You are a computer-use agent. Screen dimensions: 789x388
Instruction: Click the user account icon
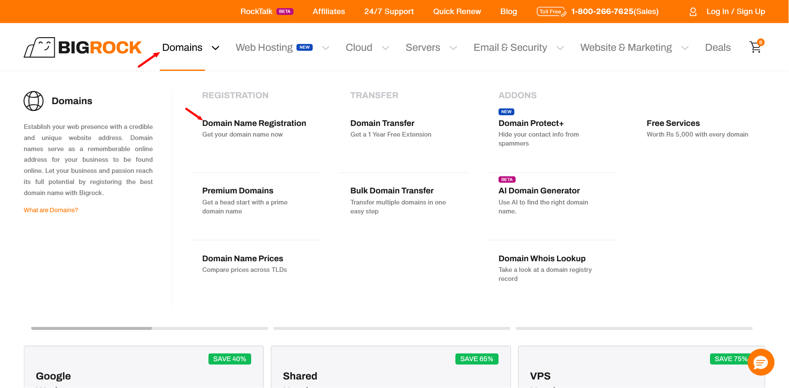(693, 12)
